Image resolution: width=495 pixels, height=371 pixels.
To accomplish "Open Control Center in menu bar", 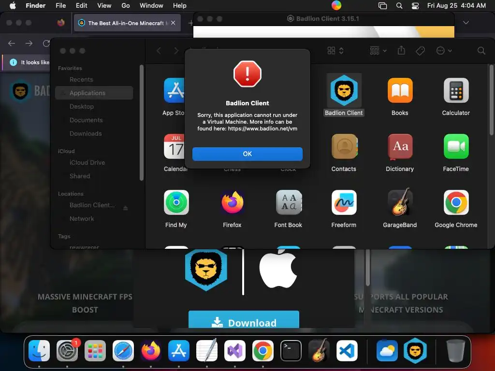I will 415,5.
